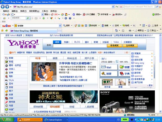The height and width of the screenshot is (122, 162).
Task: Click the 神火之賊 movie banner ad
Action: (x=64, y=97)
